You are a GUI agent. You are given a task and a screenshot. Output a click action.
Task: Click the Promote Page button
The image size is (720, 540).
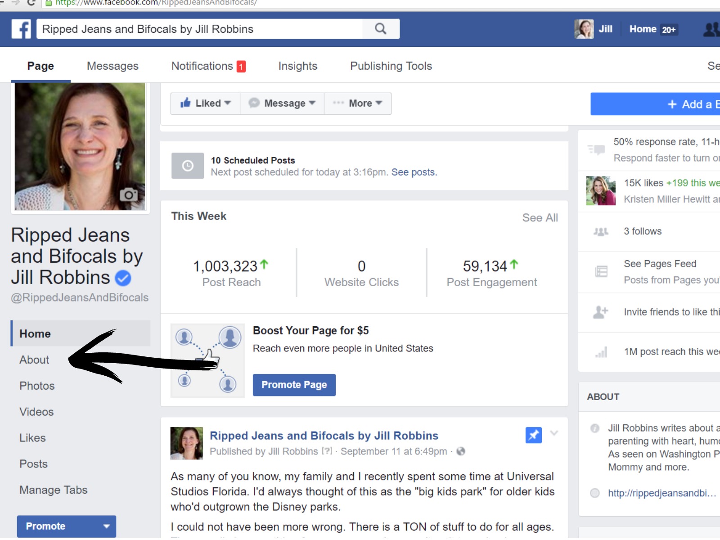[294, 385]
